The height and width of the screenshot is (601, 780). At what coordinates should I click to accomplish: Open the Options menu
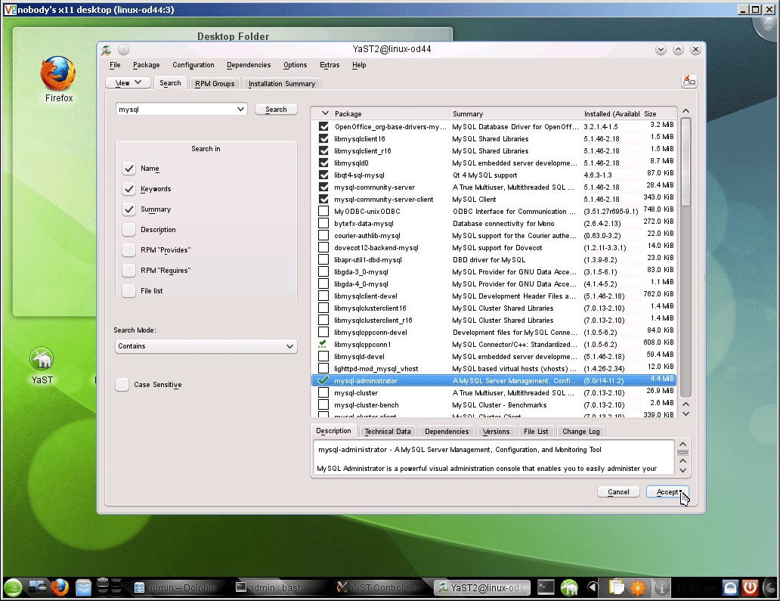pos(295,65)
